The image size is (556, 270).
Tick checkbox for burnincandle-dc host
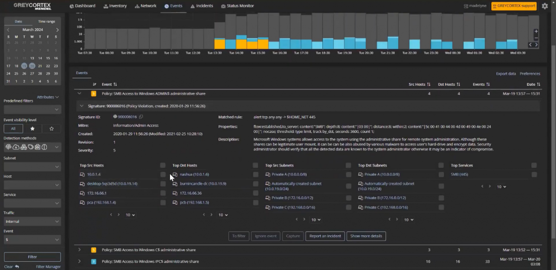[x=256, y=184]
